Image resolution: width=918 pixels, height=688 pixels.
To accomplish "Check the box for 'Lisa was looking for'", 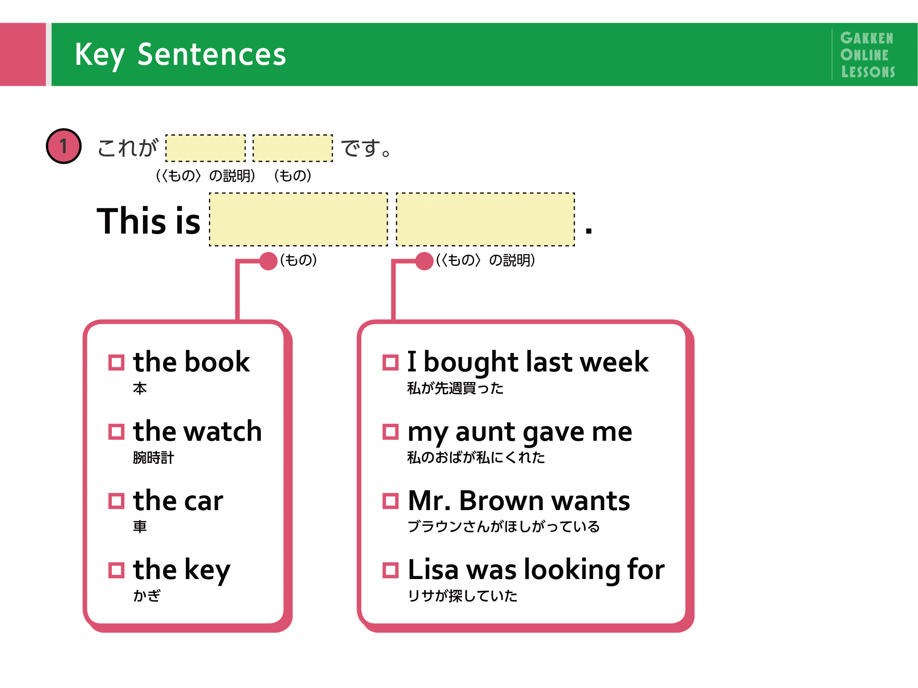I will (x=390, y=570).
